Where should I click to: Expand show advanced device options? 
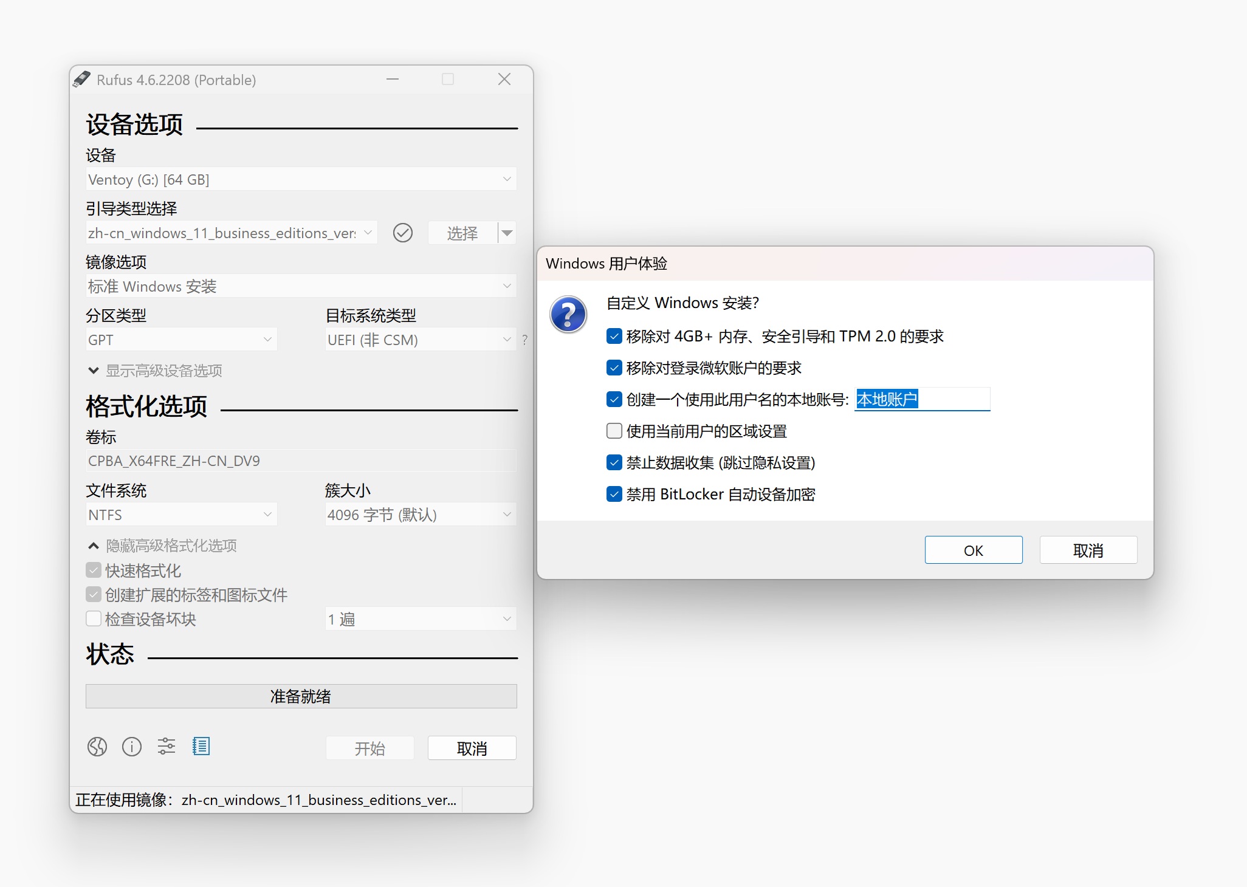point(156,371)
